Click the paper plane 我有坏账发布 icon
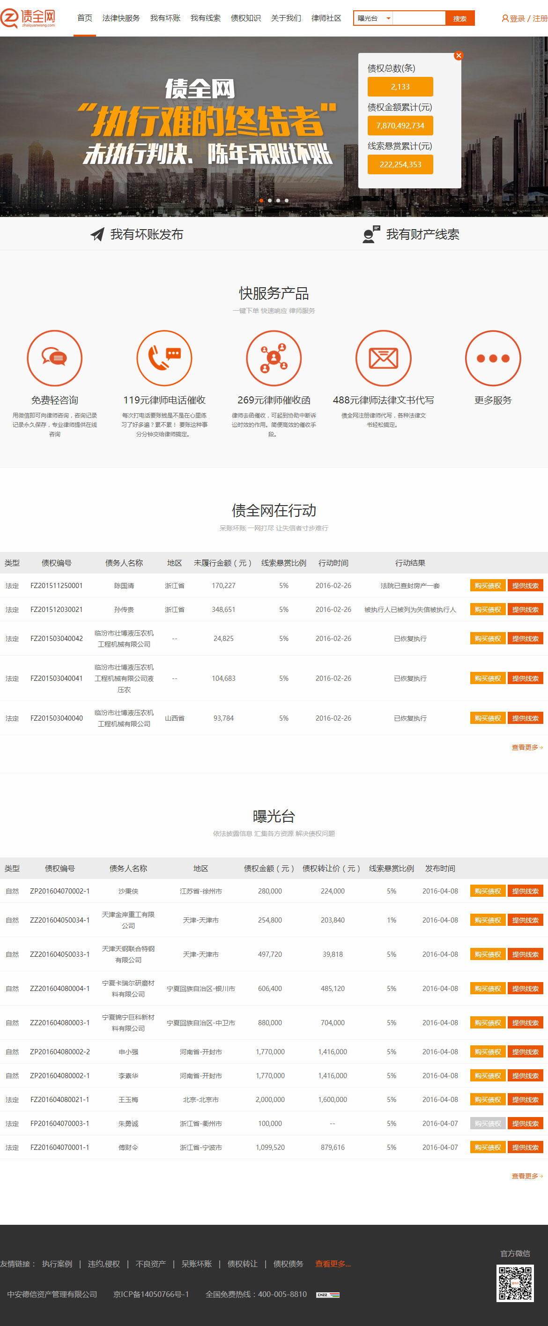The image size is (548, 1326). pos(97,235)
